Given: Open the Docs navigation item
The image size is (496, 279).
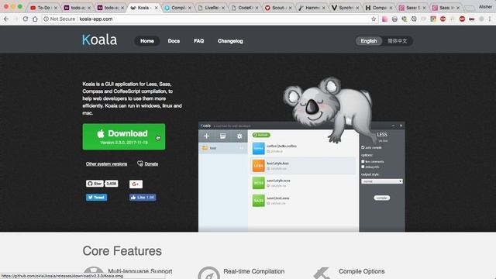Looking at the screenshot, I should 174,41.
